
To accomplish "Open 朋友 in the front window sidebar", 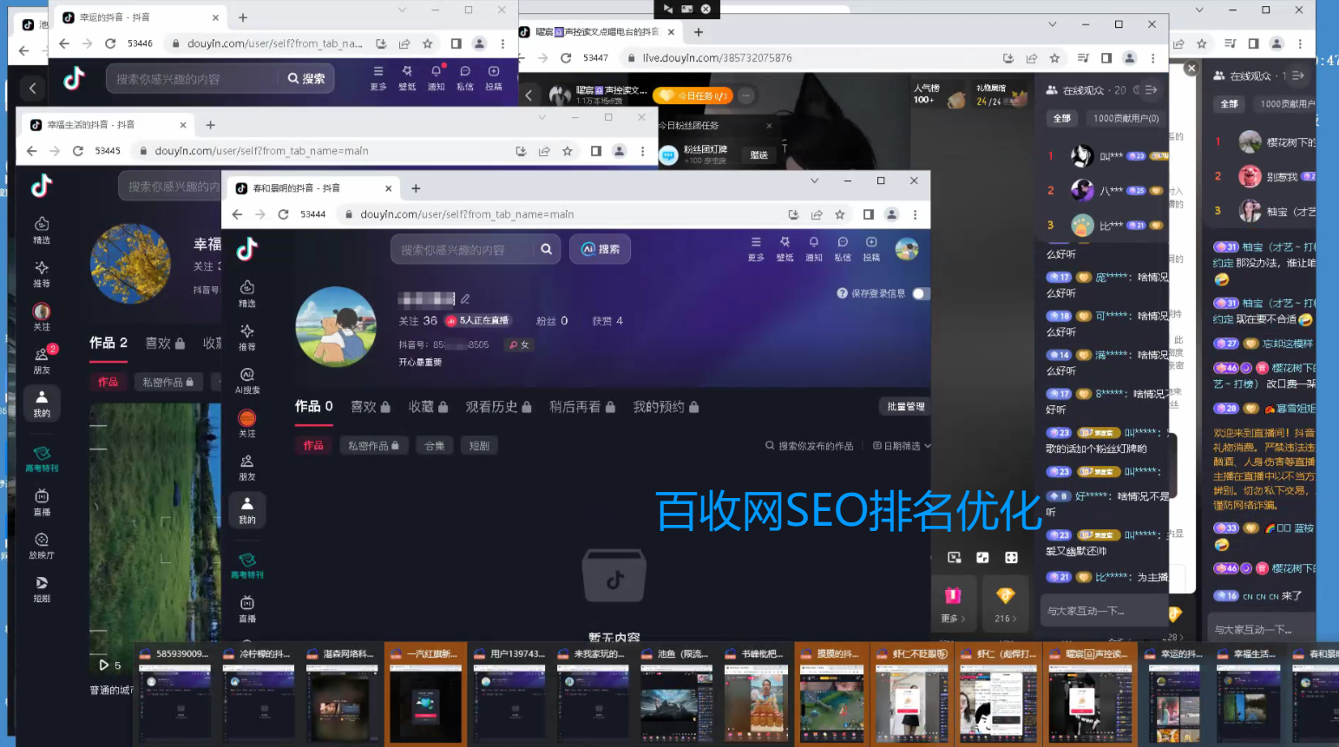I will (247, 468).
